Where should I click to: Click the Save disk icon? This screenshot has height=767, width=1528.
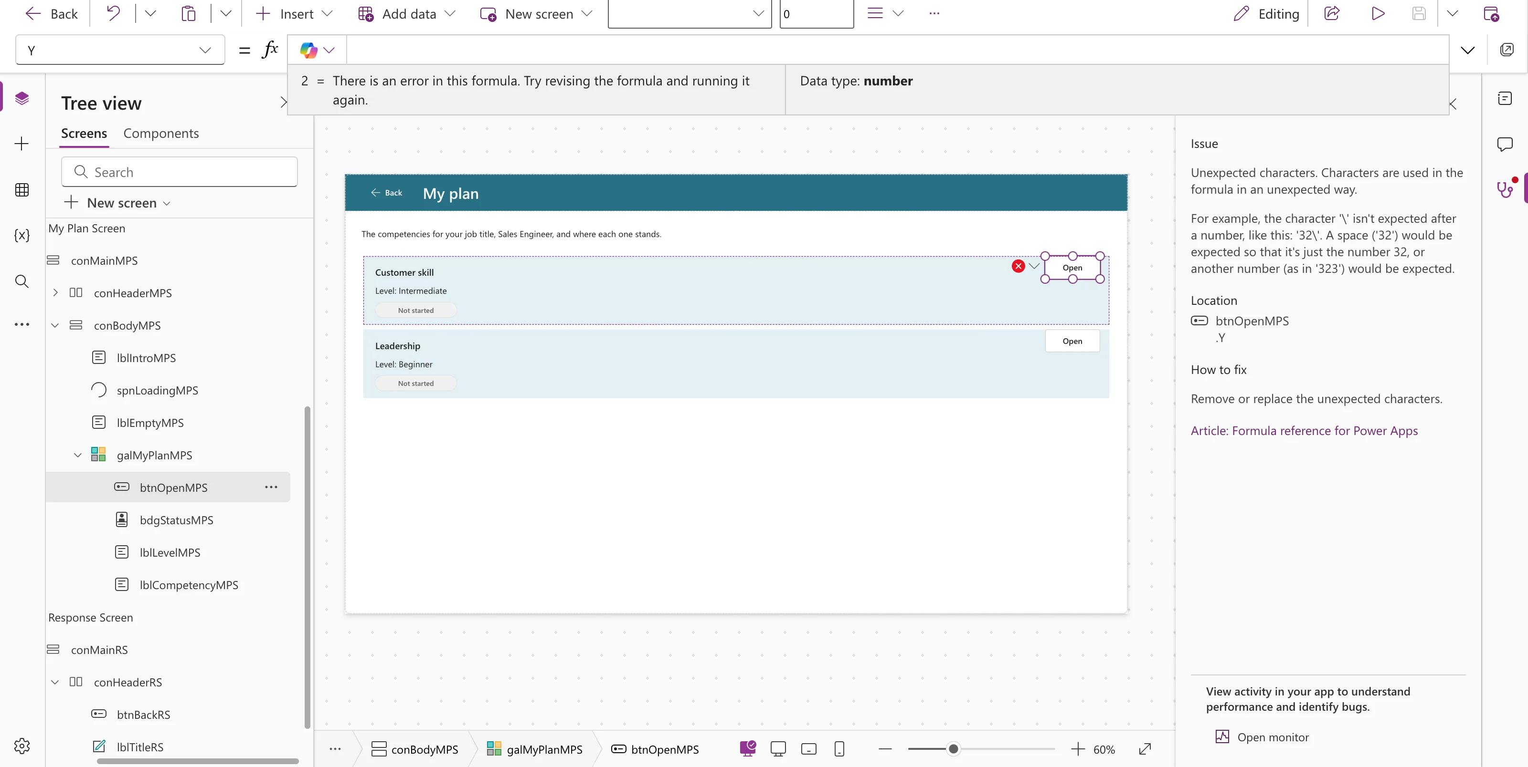(1419, 13)
